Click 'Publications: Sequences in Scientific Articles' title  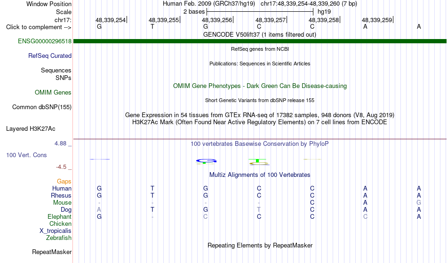260,64
